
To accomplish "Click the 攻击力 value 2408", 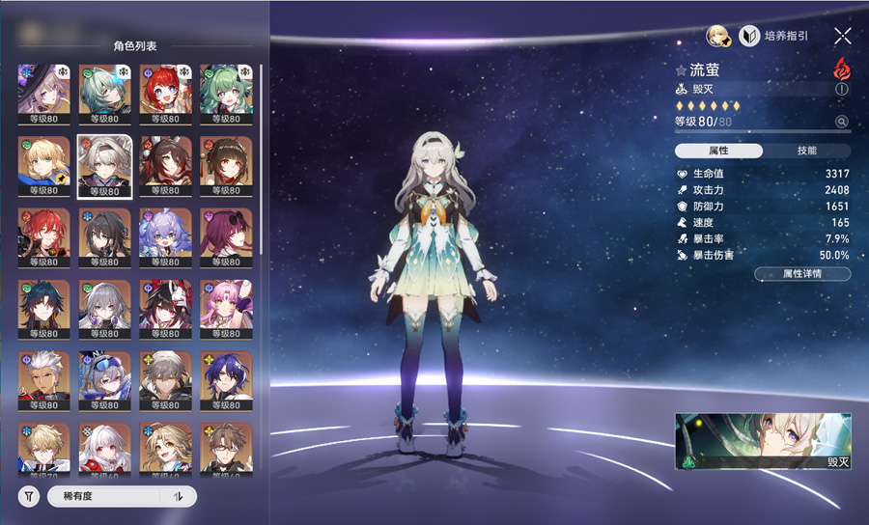I will (x=837, y=190).
